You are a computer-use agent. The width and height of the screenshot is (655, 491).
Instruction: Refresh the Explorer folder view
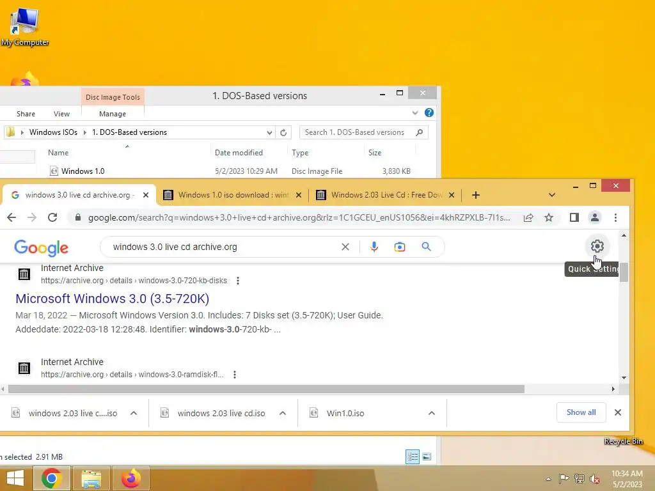pos(283,132)
